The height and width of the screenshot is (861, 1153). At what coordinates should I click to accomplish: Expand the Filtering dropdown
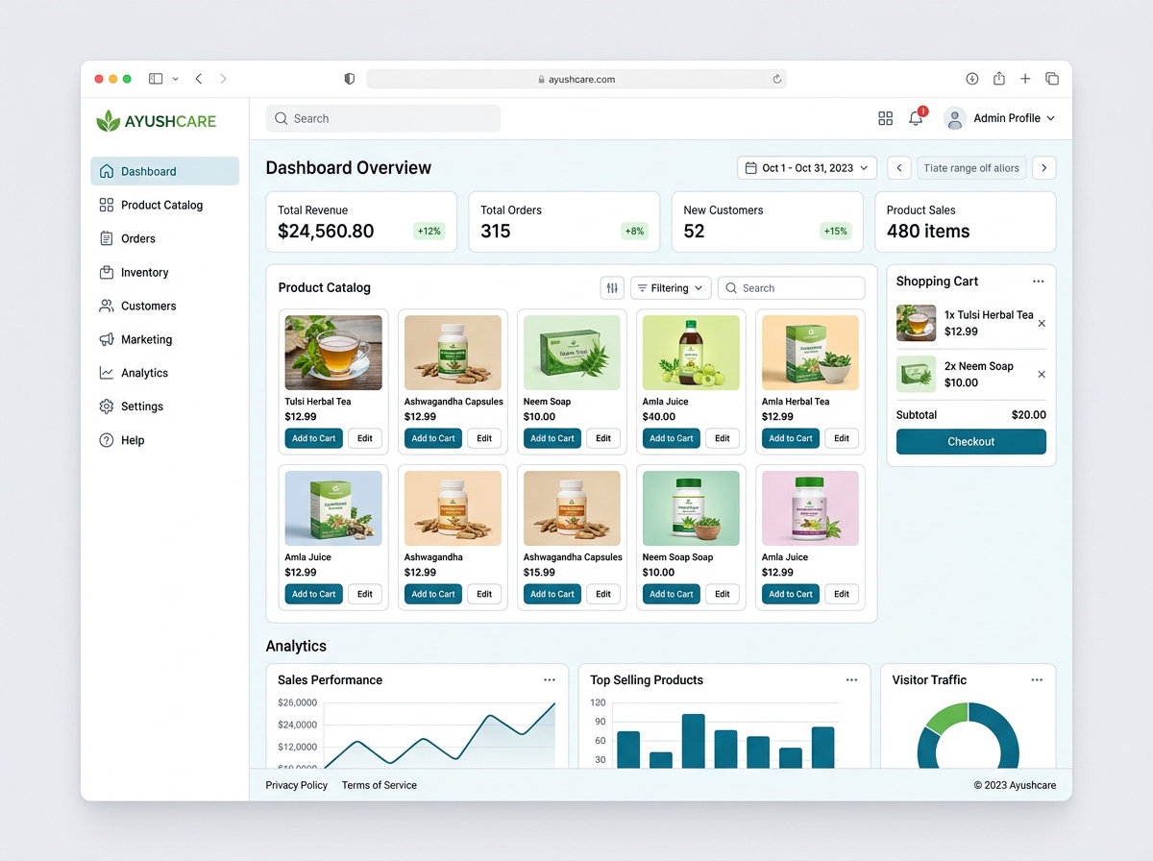tap(671, 288)
